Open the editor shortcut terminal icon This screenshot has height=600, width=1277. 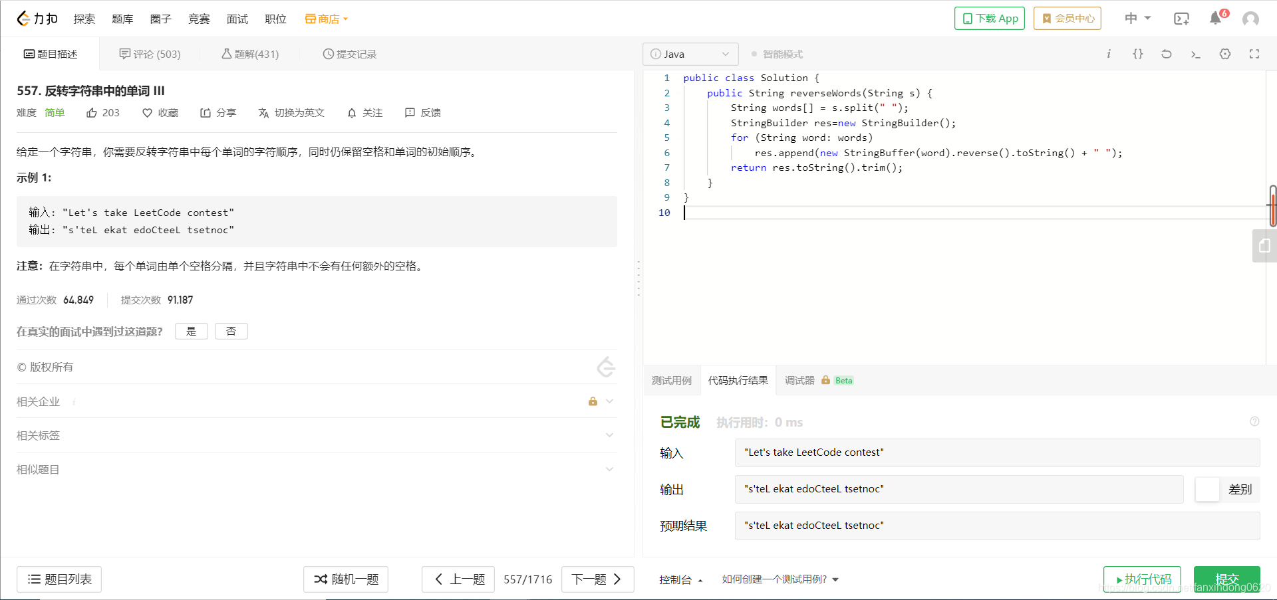[x=1196, y=54]
